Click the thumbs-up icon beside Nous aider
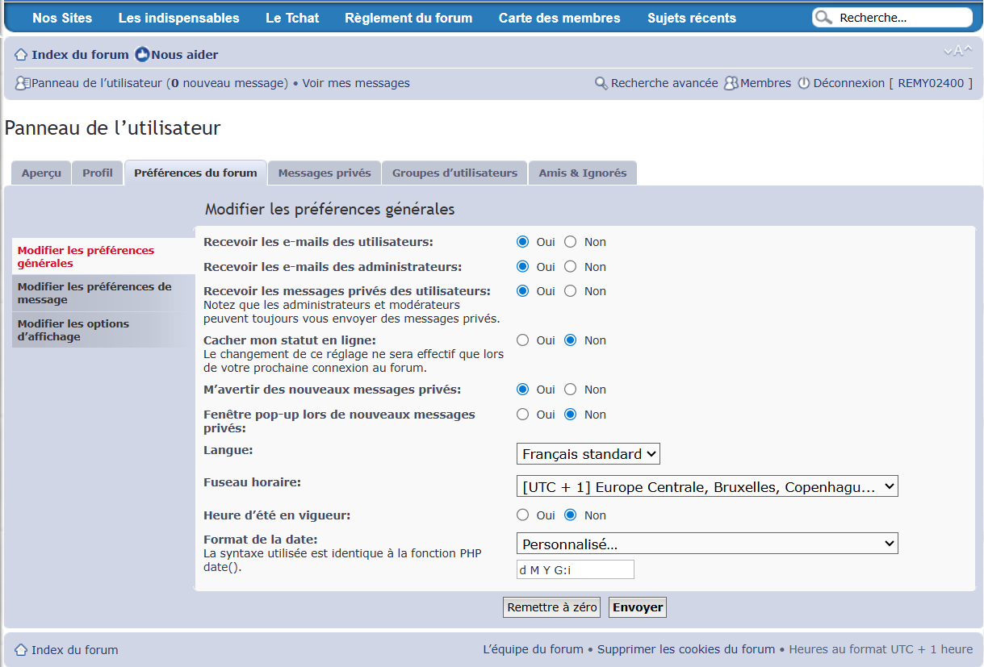This screenshot has width=984, height=667. point(142,55)
